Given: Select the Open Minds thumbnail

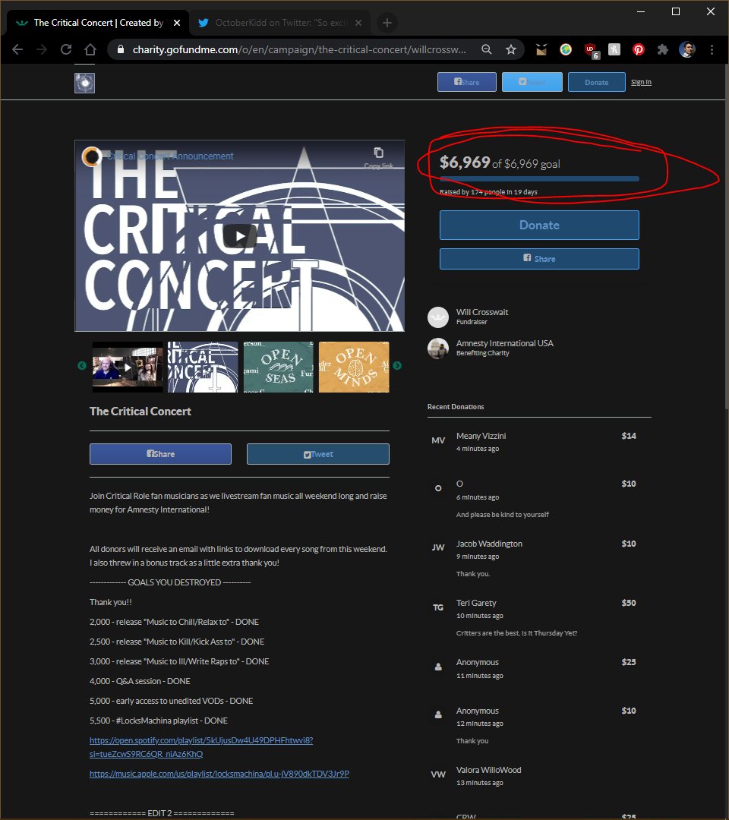Looking at the screenshot, I should [354, 367].
